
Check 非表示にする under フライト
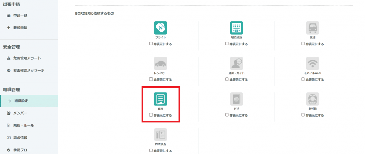(x=151, y=44)
